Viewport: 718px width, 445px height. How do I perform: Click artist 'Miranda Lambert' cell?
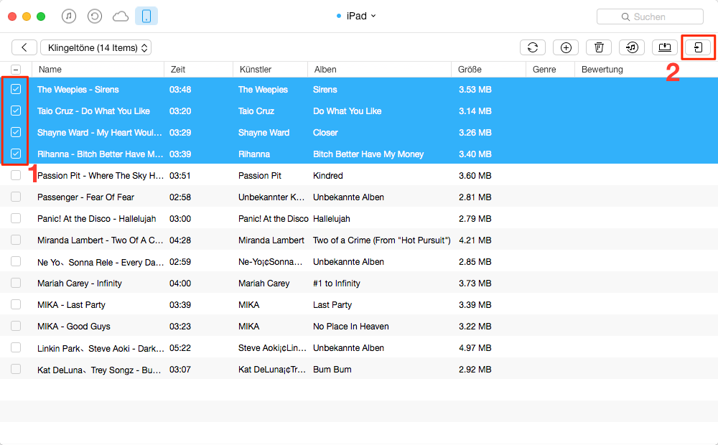(271, 240)
